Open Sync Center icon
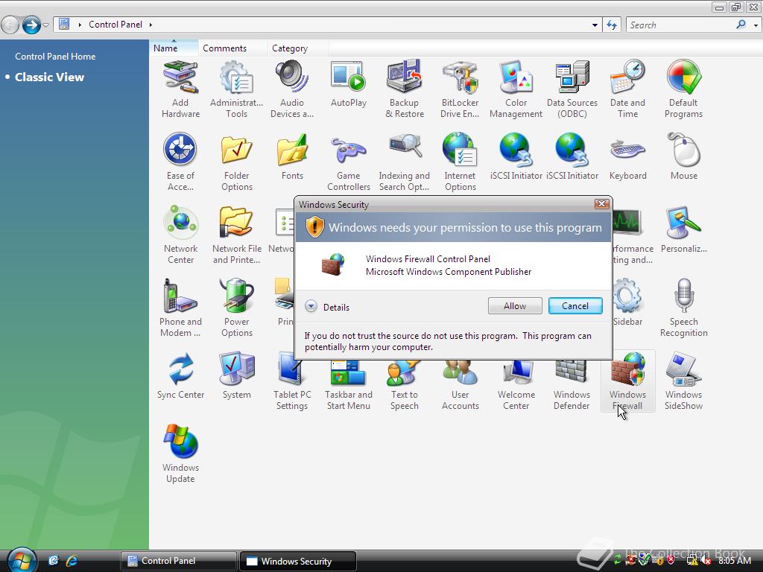 [180, 375]
